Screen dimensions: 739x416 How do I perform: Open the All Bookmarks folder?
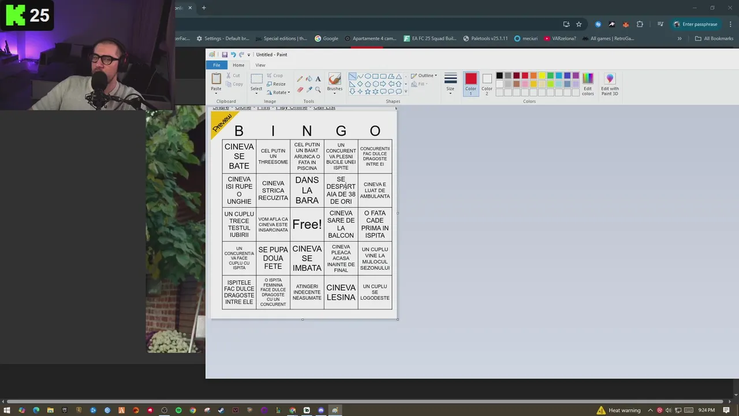(714, 39)
